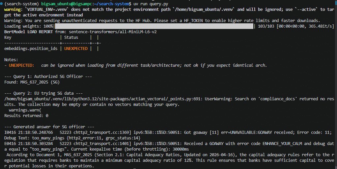Click the orange 'UNEXPECTED:' note label
Screen dimensions: 337x169
[21, 65]
